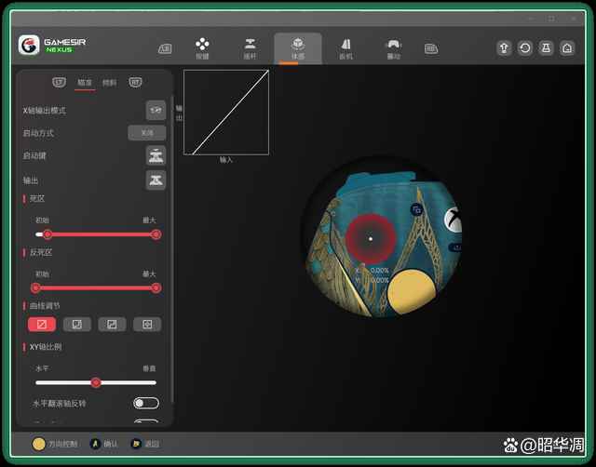Open the 按键 (buttons) tab
This screenshot has height=467, width=596.
point(202,47)
